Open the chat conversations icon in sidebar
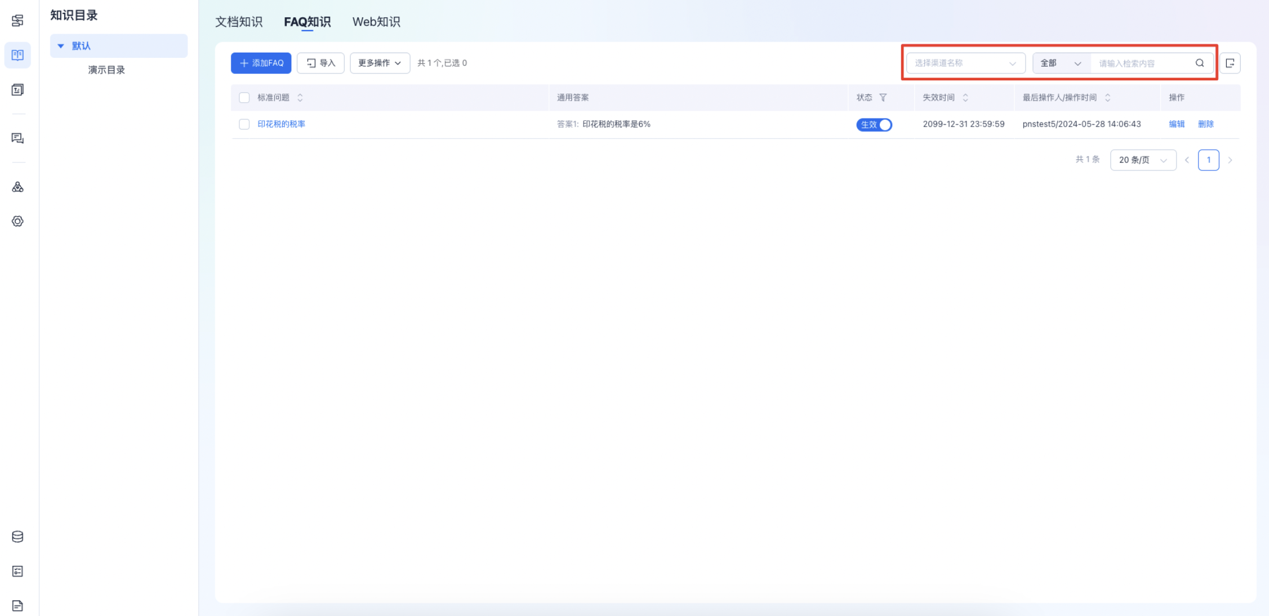Screen dimensions: 1269x616 [18, 138]
